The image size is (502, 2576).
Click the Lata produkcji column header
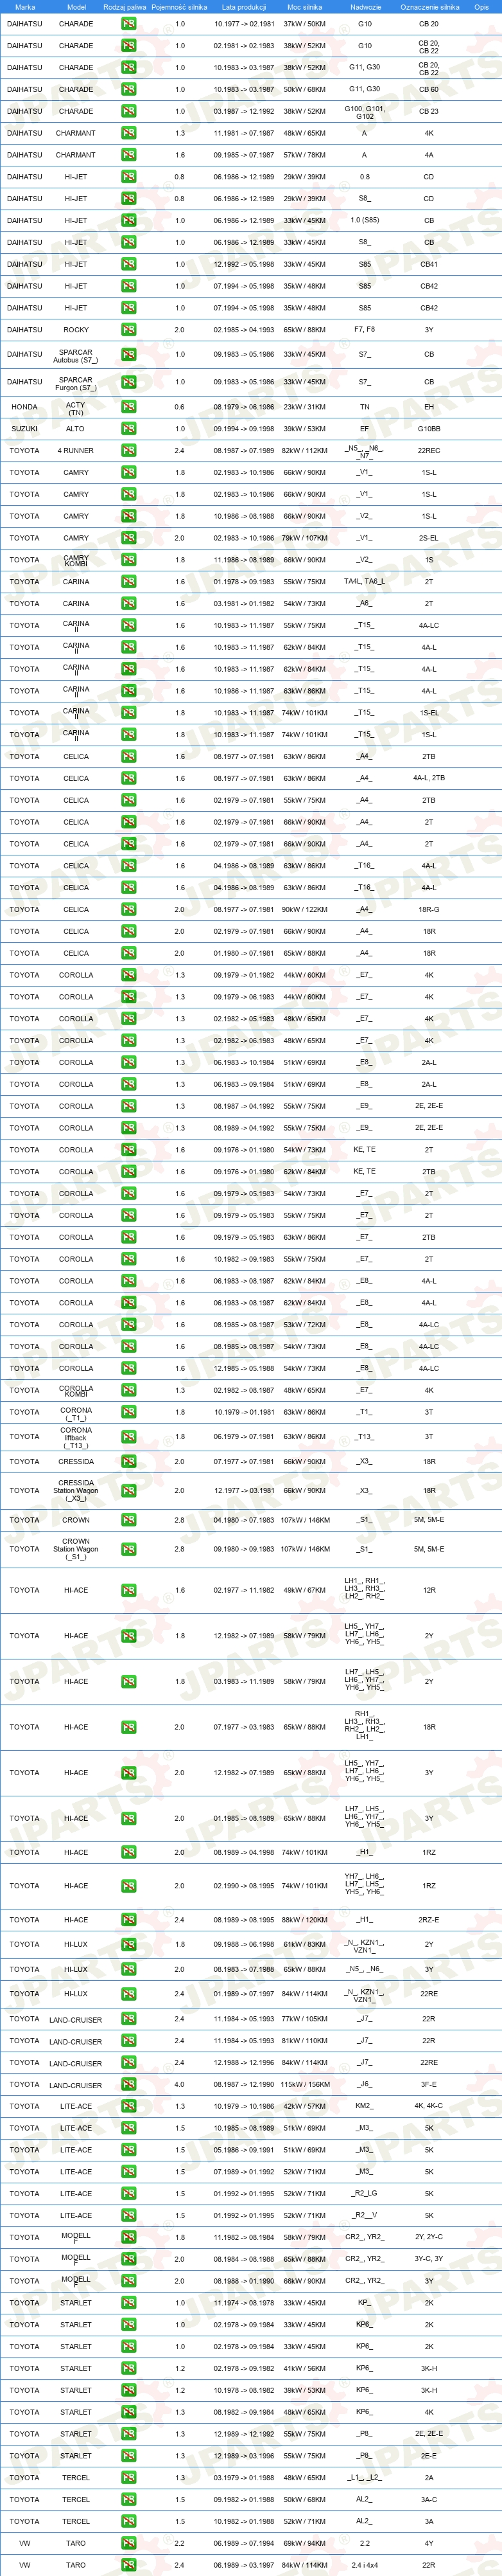coord(243,7)
